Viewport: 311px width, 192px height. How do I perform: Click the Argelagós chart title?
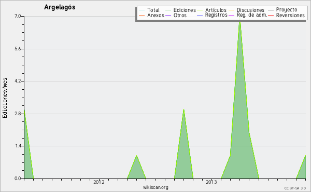(60, 7)
